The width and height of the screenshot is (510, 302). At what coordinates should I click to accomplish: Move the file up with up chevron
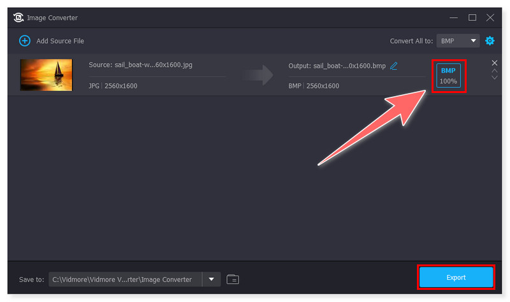point(495,70)
